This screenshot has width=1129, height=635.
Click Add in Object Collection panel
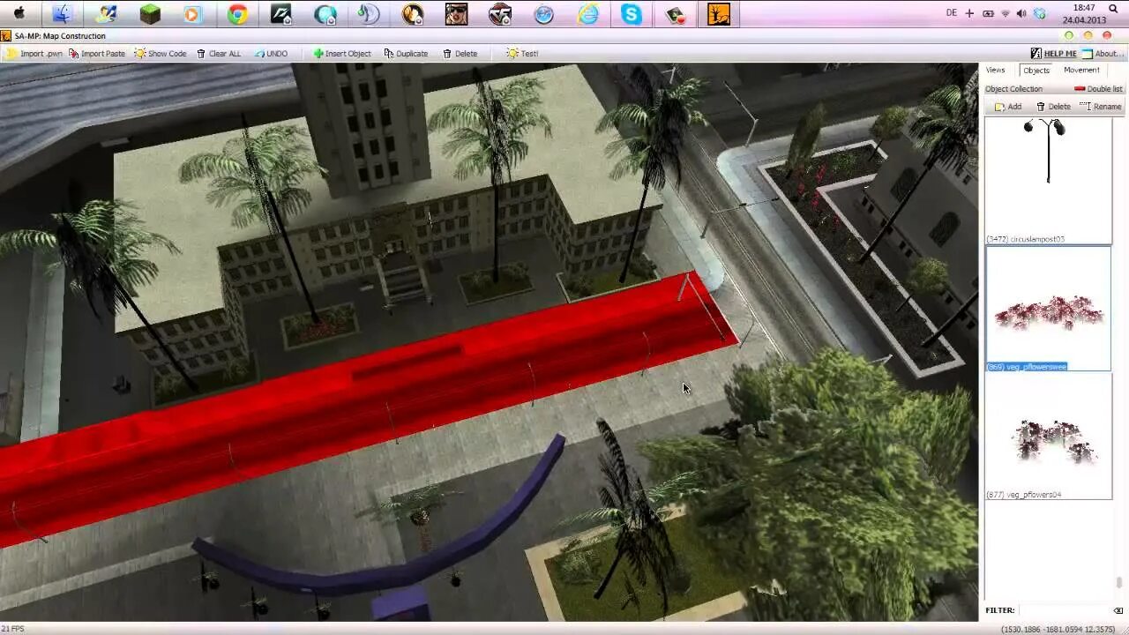tap(1008, 107)
